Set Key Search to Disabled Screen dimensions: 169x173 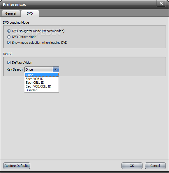pos(42,90)
